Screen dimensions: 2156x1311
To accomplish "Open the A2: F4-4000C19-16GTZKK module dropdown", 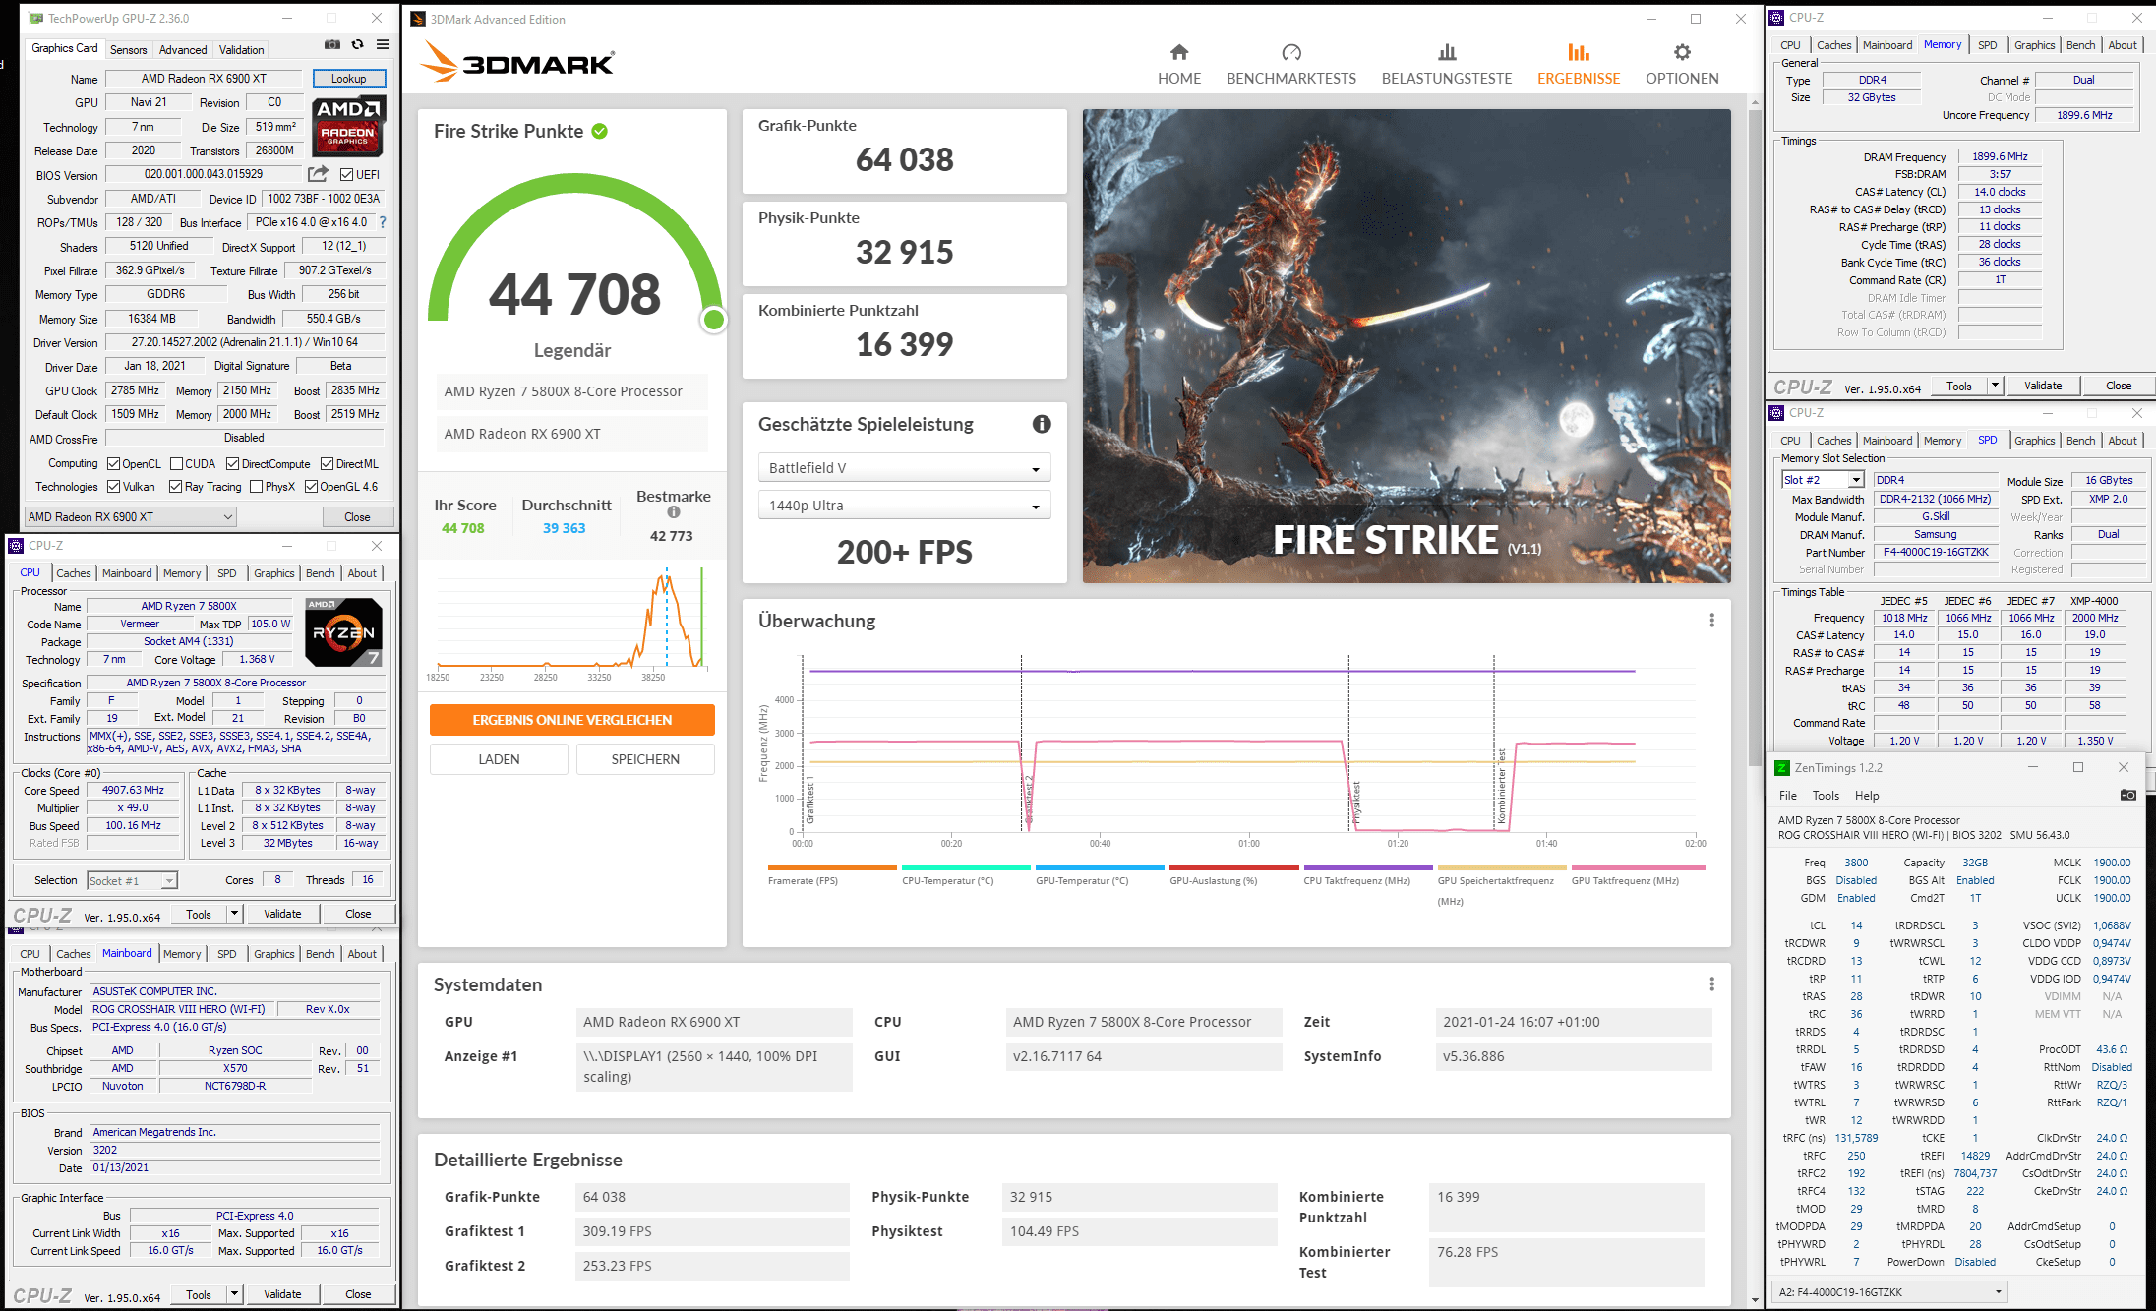I will click(x=1890, y=1292).
